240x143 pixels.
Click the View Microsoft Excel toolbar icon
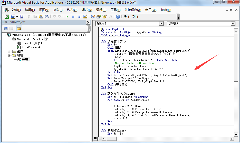[x=7, y=17]
